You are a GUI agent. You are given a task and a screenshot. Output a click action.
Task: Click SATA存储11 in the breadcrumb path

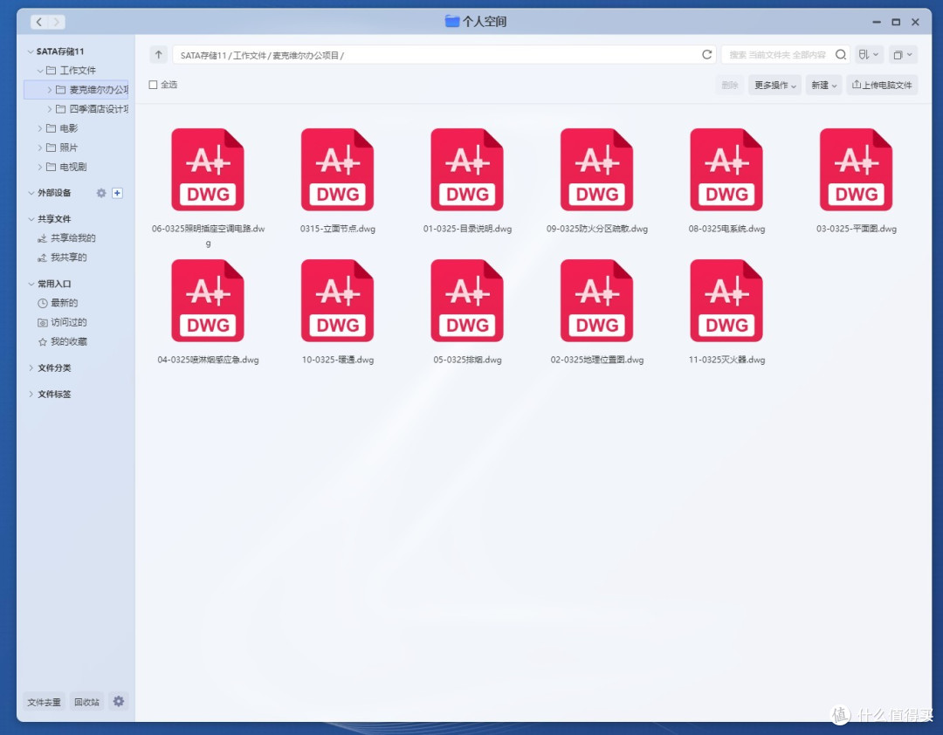203,55
